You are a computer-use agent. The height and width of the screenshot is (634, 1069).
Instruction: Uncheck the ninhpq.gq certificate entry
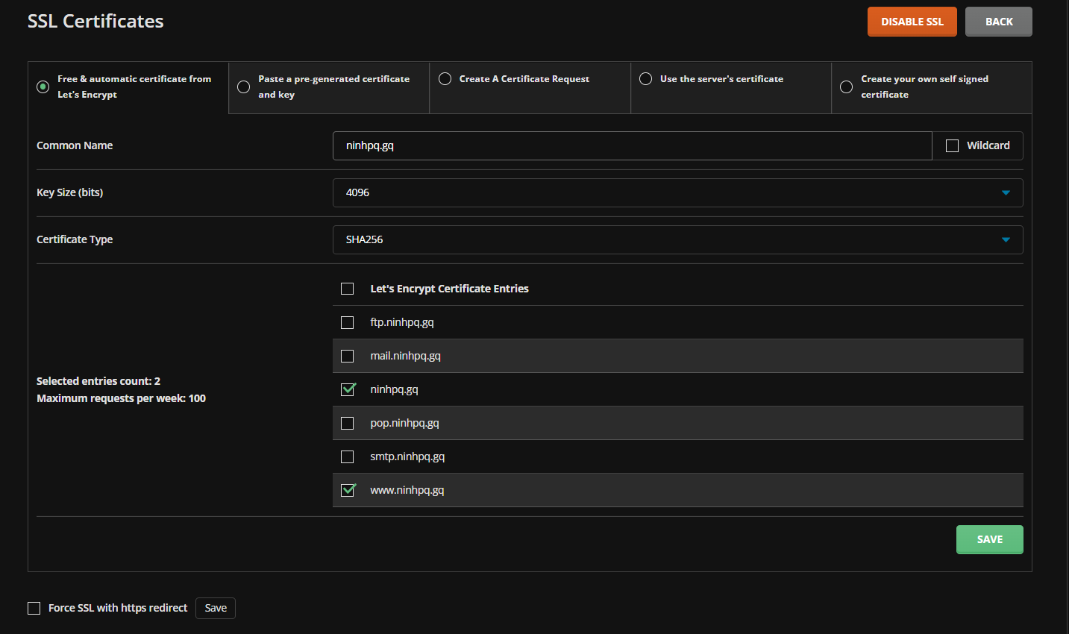coord(348,389)
